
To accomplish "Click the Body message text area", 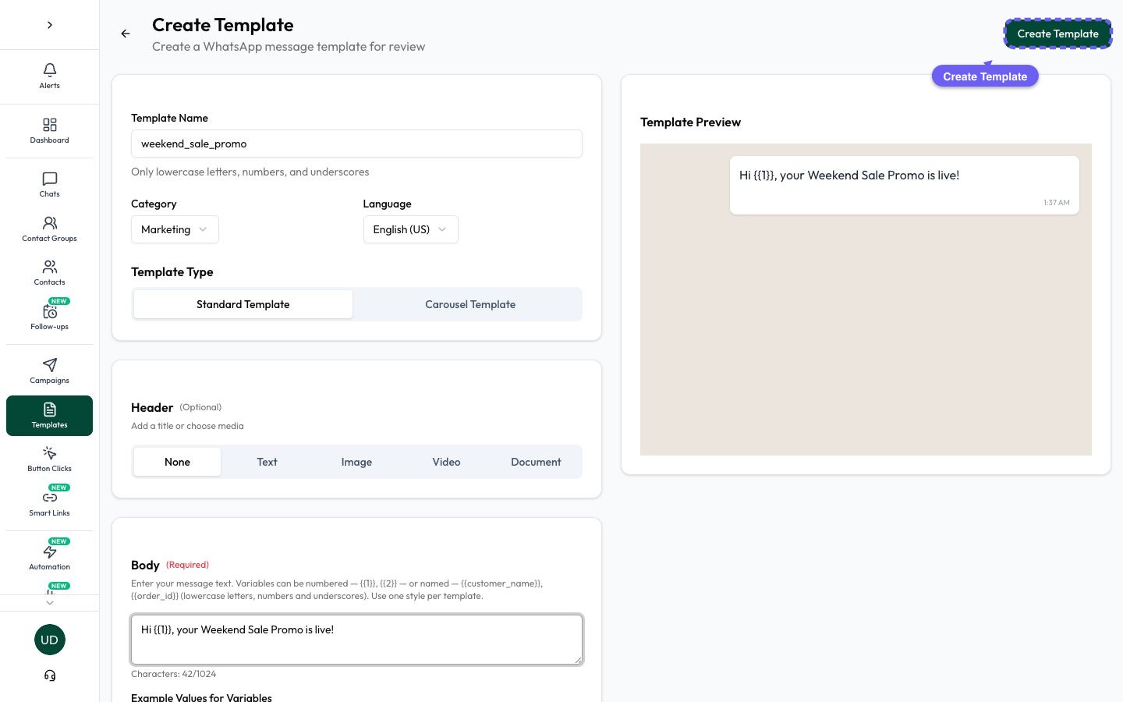I will click(356, 640).
